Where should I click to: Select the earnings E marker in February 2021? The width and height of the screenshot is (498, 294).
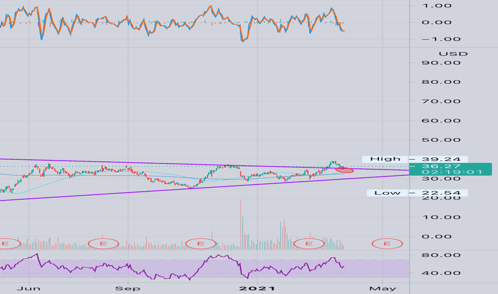point(309,244)
